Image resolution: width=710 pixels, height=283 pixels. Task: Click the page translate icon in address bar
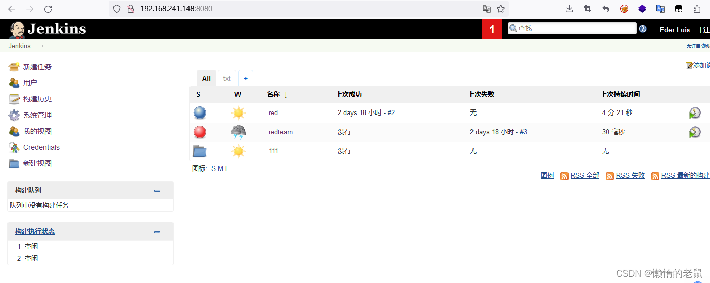[486, 9]
